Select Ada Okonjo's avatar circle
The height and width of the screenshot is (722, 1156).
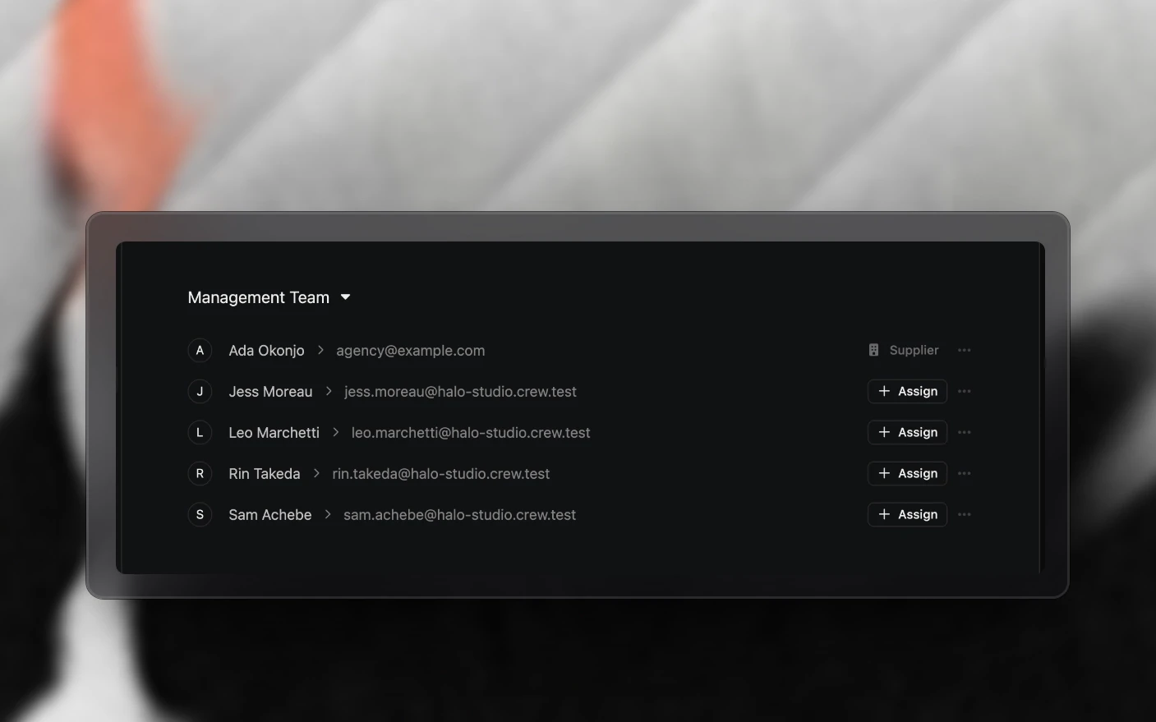[200, 351]
